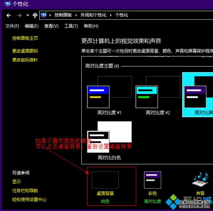Click 高对比度 label under 彩色
This screenshot has width=213, height=211.
pyautogui.click(x=153, y=201)
